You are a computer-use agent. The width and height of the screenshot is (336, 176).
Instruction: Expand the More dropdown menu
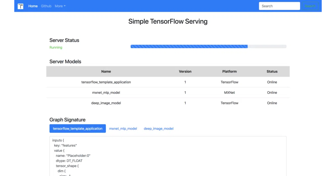click(60, 6)
